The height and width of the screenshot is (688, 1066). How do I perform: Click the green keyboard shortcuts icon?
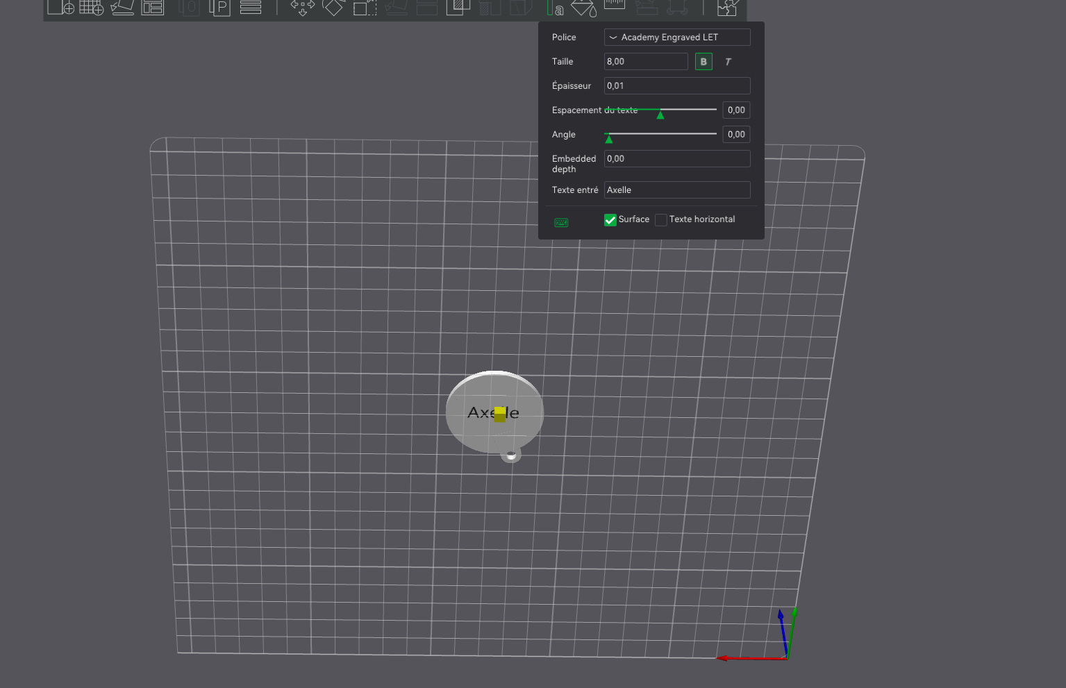click(561, 223)
